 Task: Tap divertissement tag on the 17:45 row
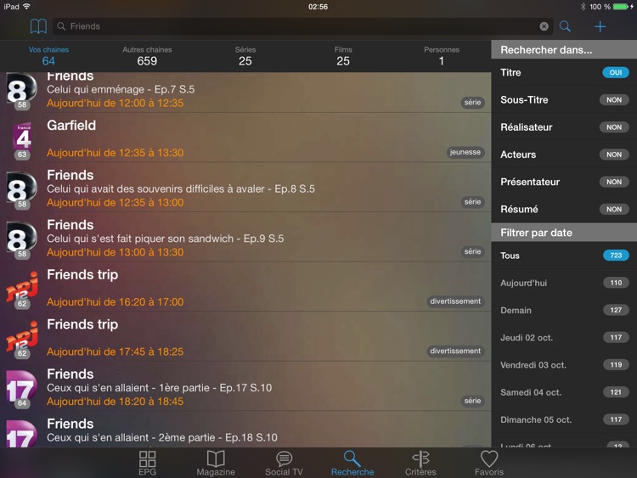click(455, 351)
